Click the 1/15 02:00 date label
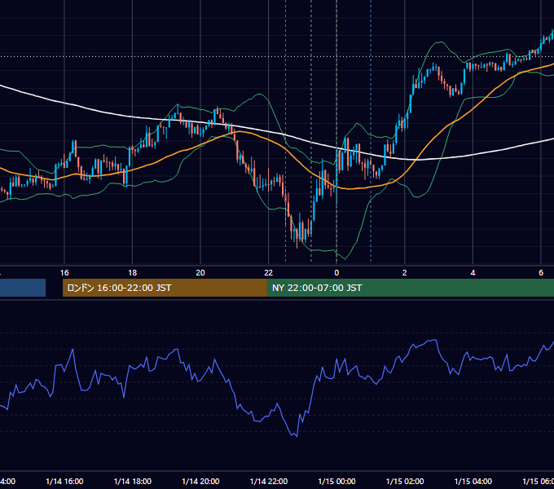Screen dimensions: 554x489 pyautogui.click(x=405, y=482)
